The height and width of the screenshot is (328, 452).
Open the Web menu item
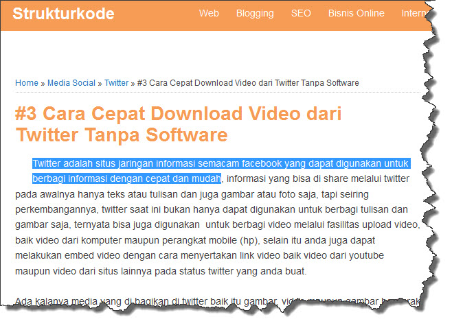[209, 13]
